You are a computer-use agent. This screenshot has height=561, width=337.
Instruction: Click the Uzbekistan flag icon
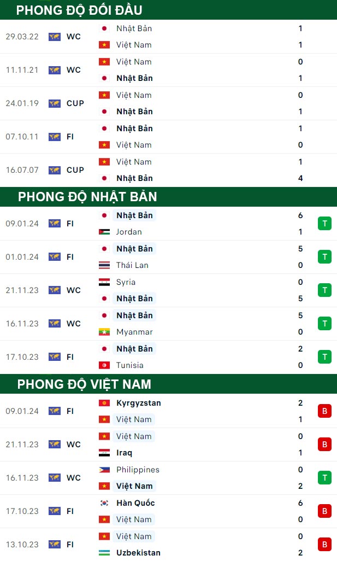[x=104, y=553]
